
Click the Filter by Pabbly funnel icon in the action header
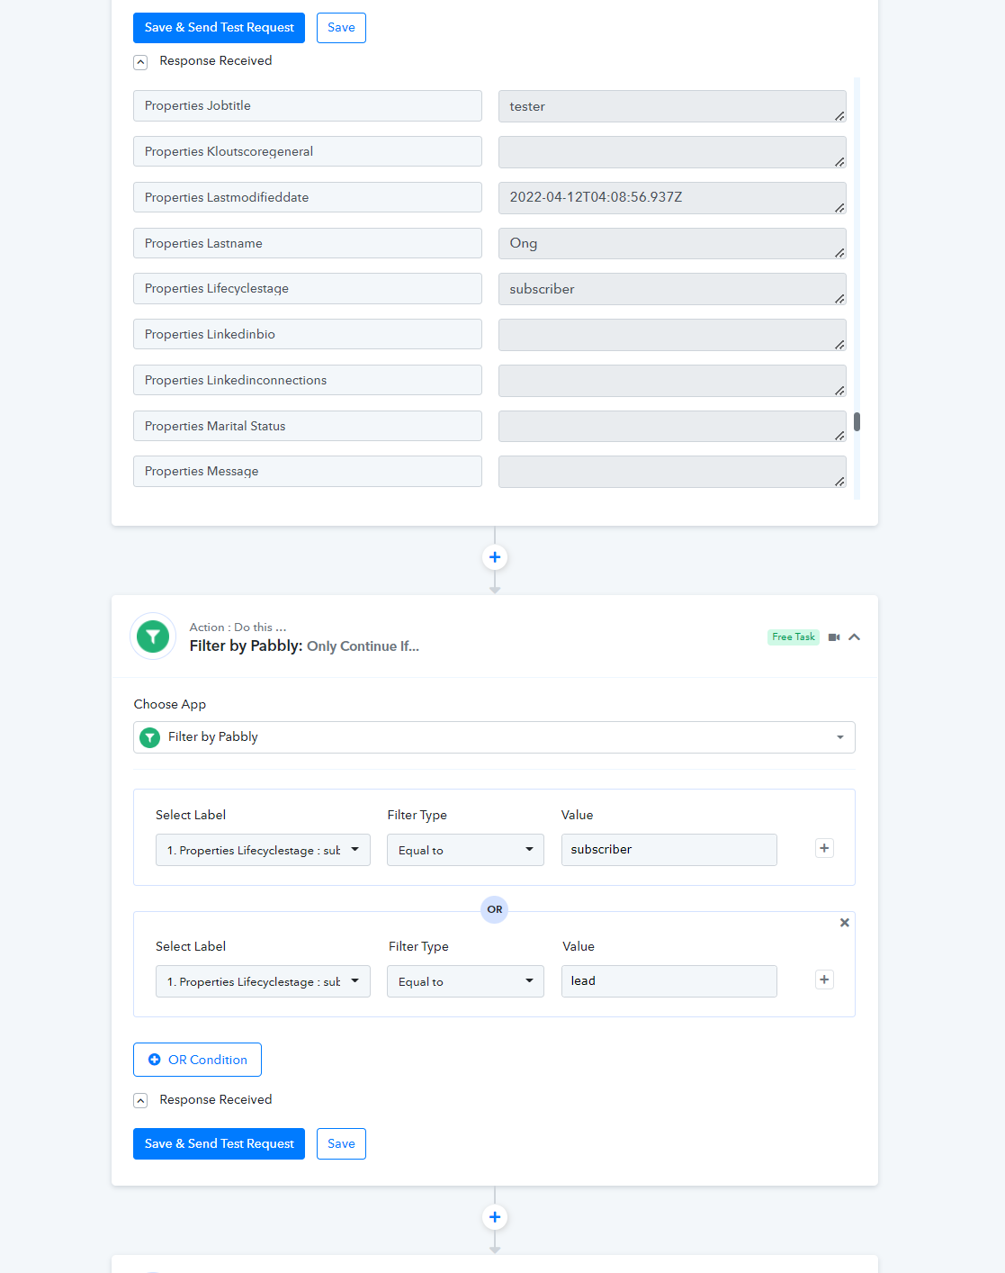tap(153, 636)
